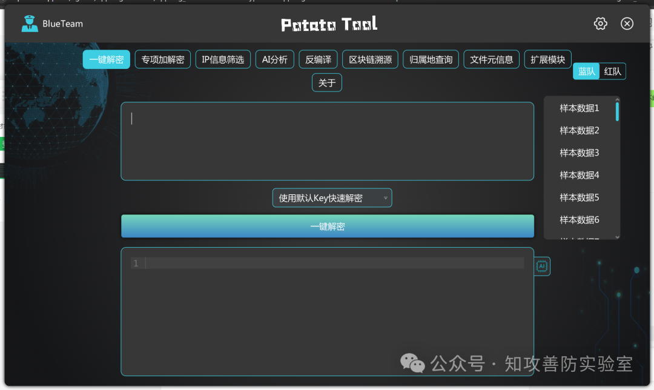The image size is (654, 390).
Task: Select 样本数据1 from the sample list
Action: point(580,108)
